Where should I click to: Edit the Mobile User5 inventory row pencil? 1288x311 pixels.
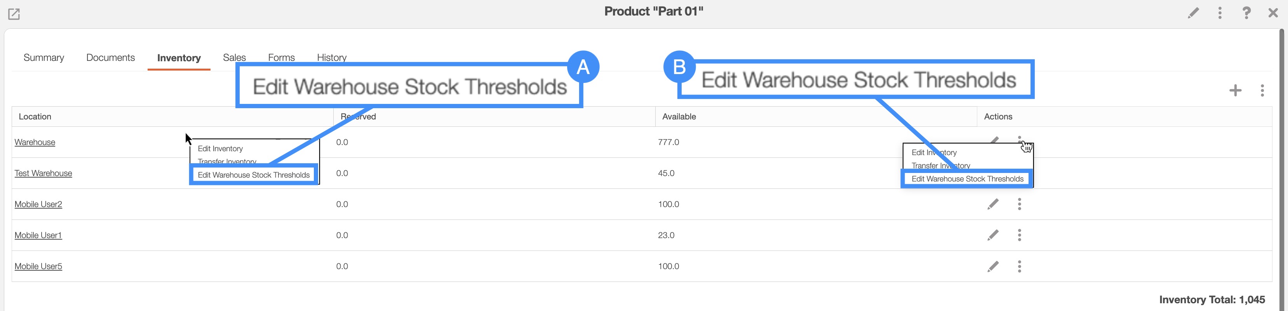[x=993, y=266]
